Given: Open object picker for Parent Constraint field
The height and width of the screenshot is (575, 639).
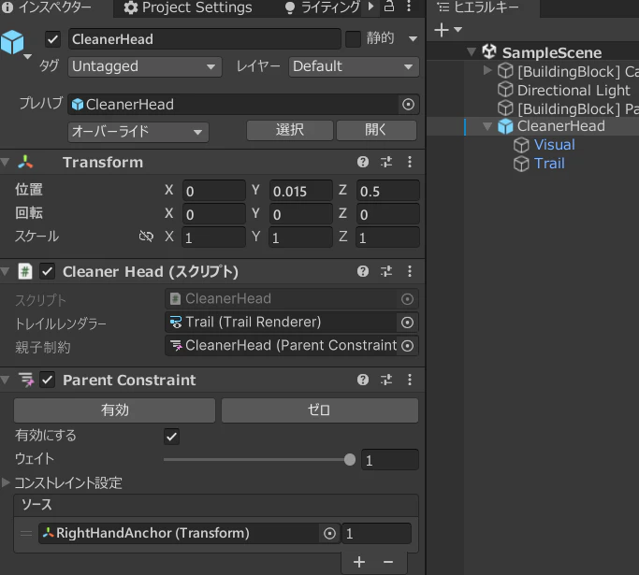Looking at the screenshot, I should click(x=407, y=346).
